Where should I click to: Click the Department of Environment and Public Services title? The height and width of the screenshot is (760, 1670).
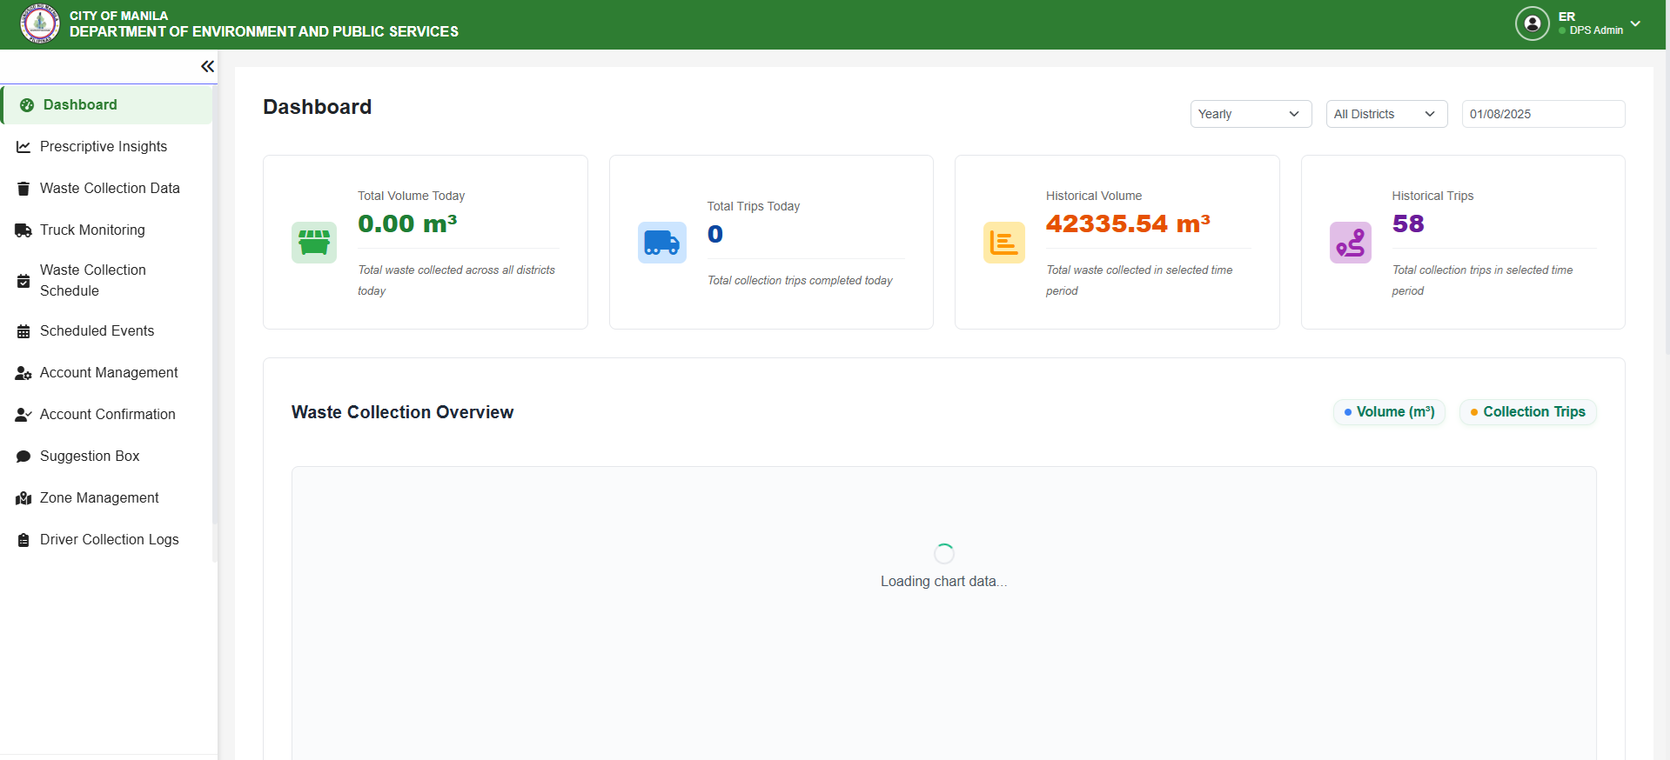(264, 31)
